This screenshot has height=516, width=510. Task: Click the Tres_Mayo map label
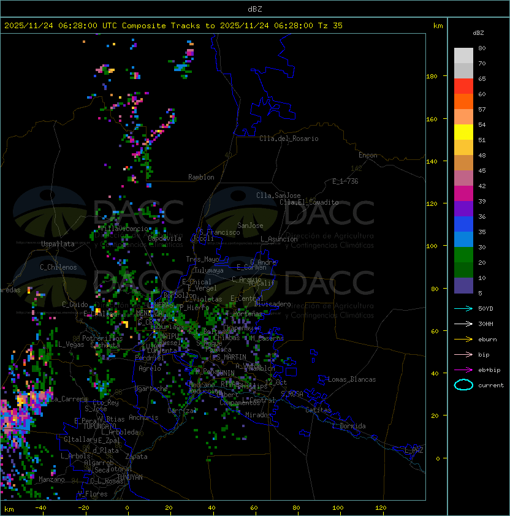[x=202, y=259]
